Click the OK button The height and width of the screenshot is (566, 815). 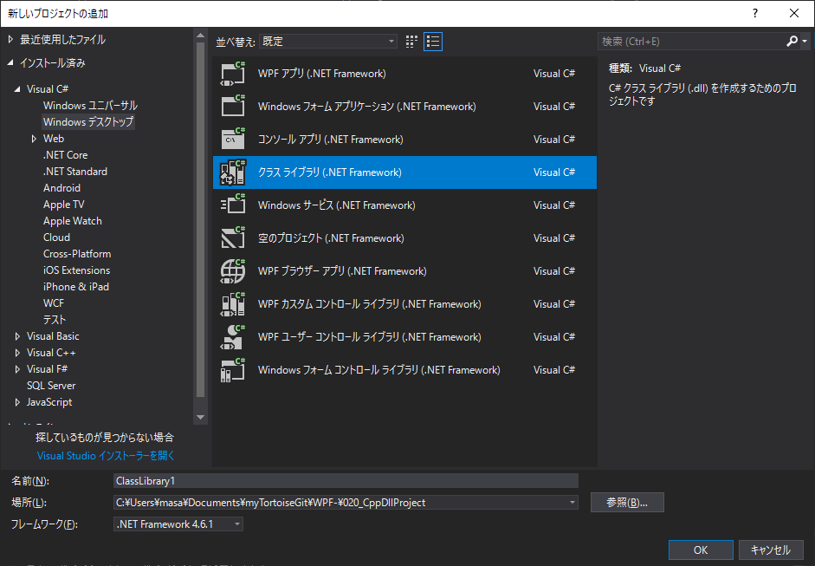click(701, 550)
